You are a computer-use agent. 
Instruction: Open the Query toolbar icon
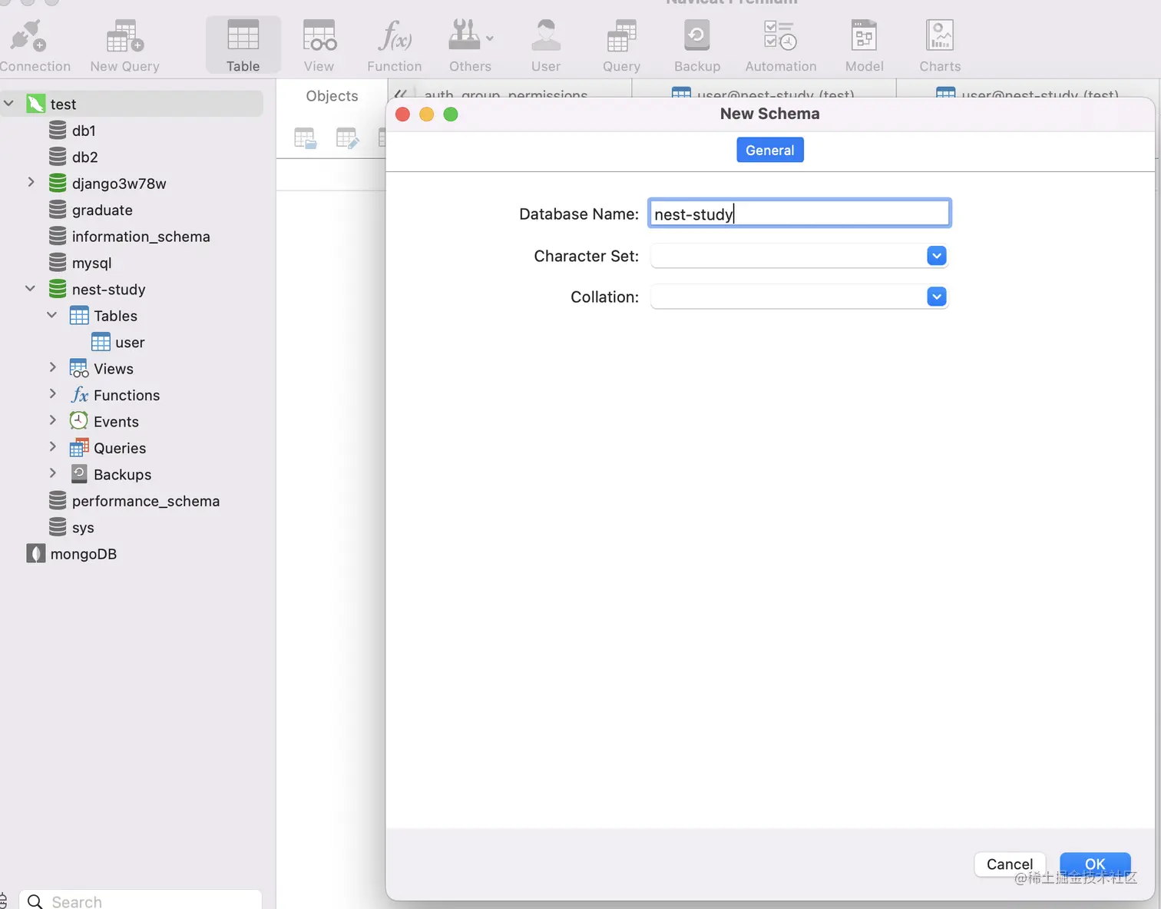[x=621, y=46]
